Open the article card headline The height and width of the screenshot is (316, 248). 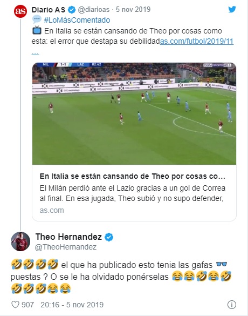tap(132, 176)
